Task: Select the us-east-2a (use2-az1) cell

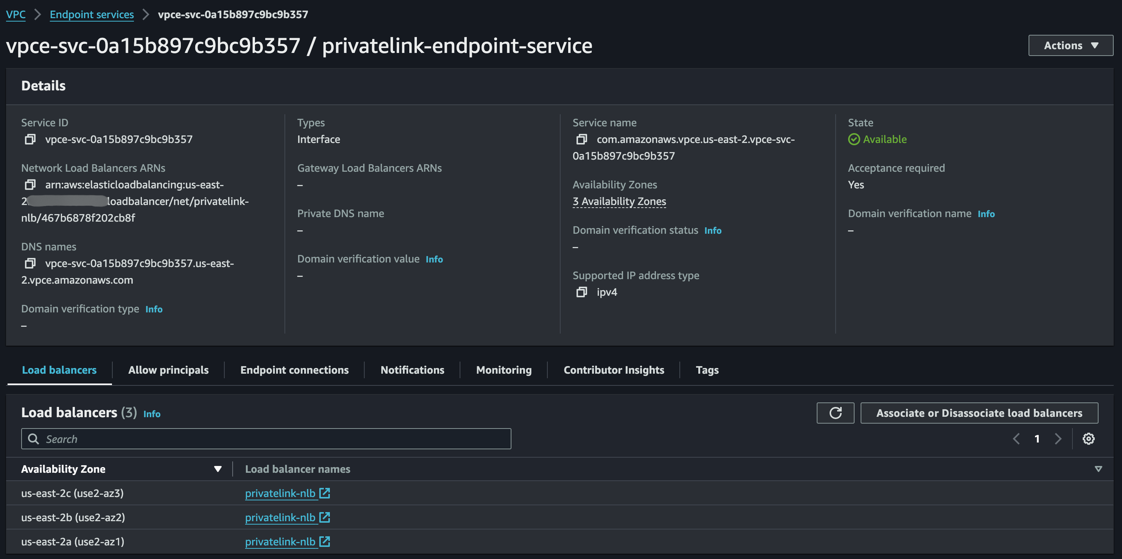Action: (73, 542)
